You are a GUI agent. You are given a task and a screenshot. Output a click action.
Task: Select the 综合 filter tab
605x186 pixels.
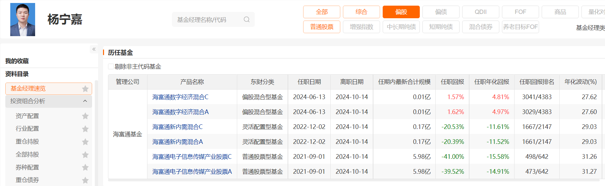(361, 12)
